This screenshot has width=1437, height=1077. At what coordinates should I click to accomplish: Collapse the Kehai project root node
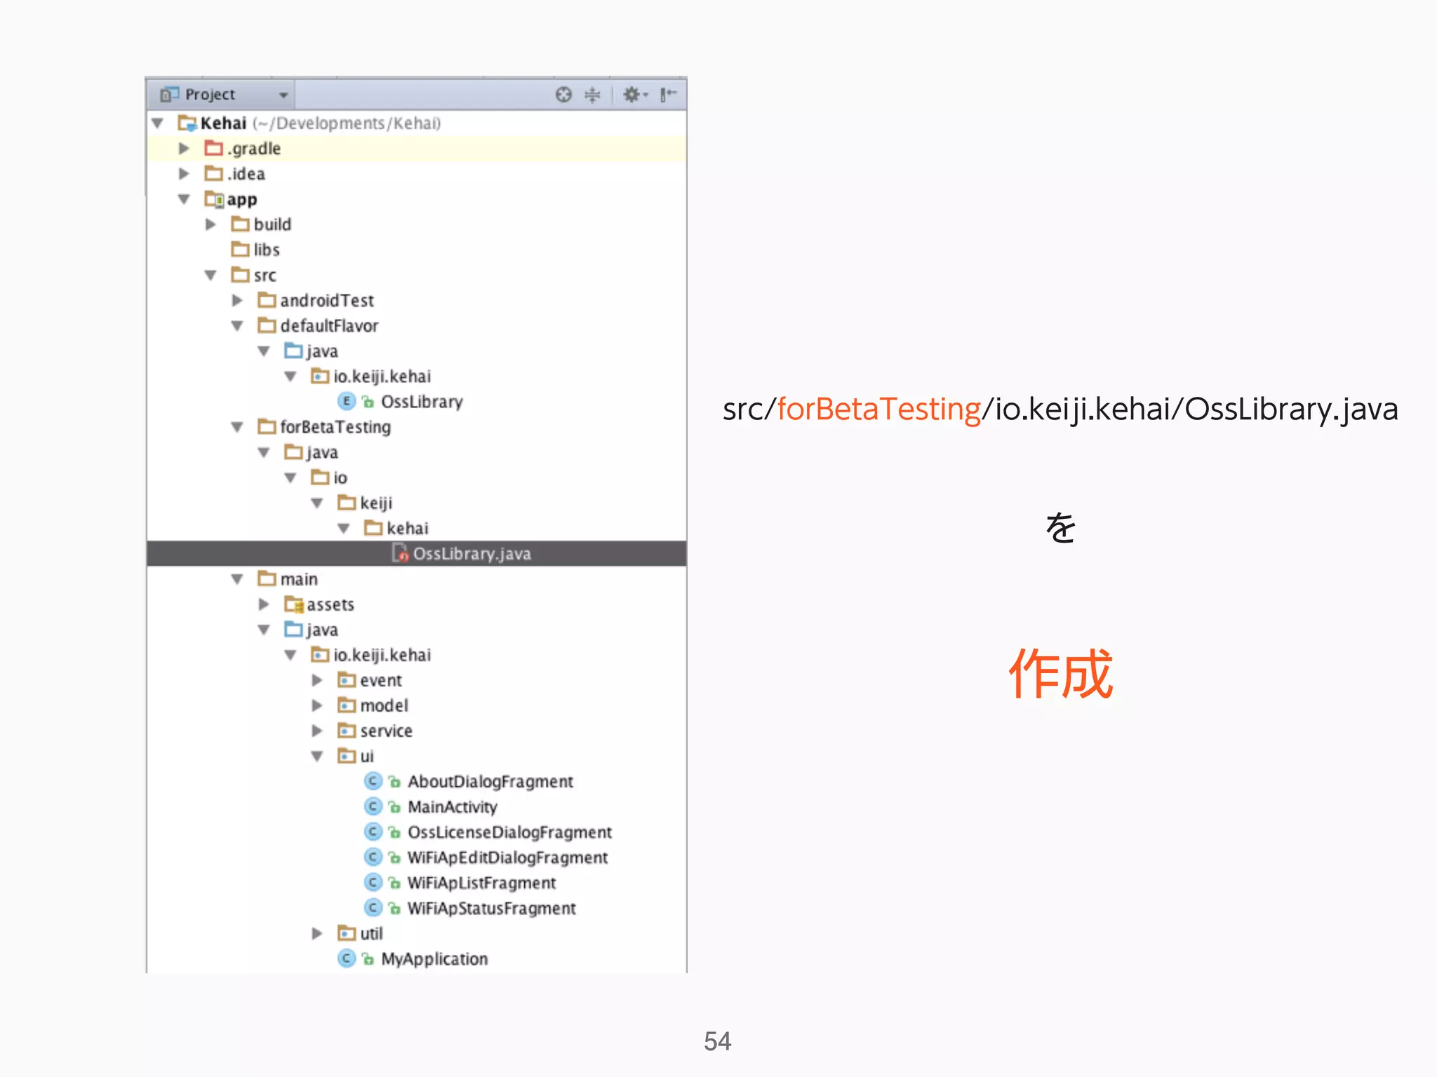pyautogui.click(x=159, y=123)
